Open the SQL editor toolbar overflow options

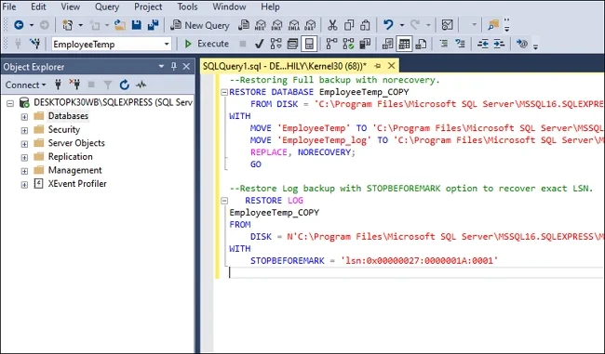[535, 46]
